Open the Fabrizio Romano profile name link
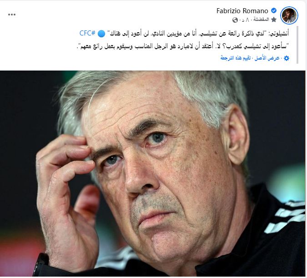Viewport: 307px width, 278px height. [x=242, y=11]
